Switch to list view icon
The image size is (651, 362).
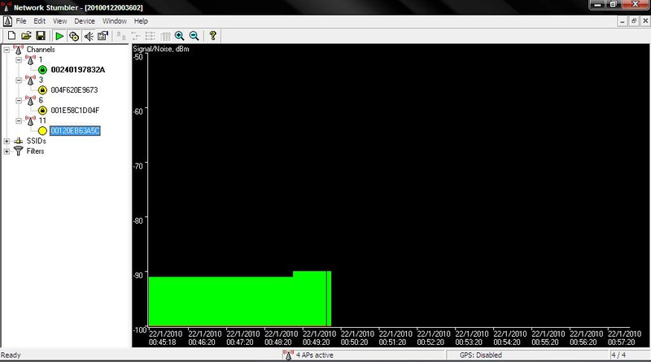coord(151,36)
